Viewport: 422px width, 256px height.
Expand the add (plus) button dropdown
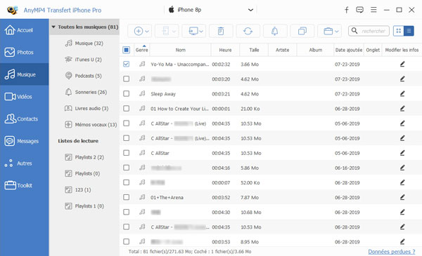point(147,32)
